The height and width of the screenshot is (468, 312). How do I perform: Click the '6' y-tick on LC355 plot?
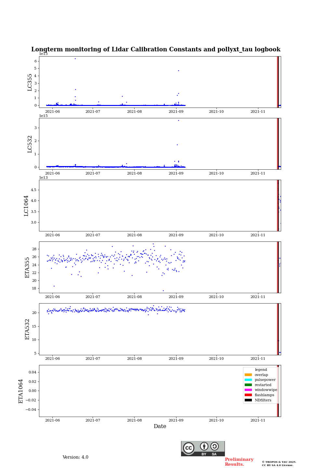pyautogui.click(x=35, y=61)
